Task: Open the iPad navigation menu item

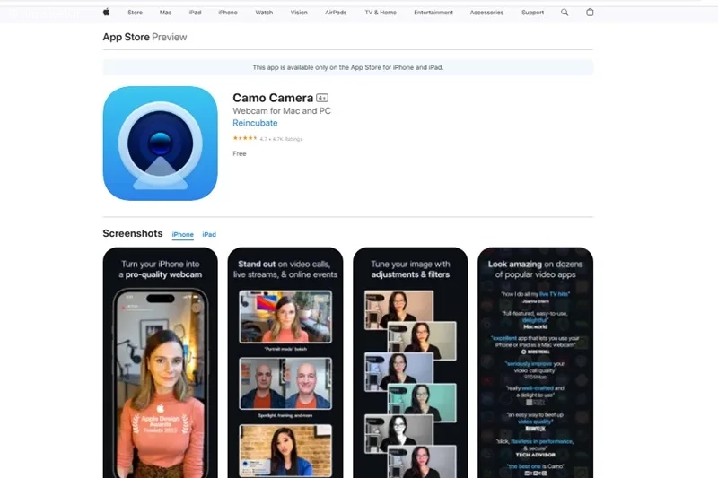Action: (x=195, y=13)
